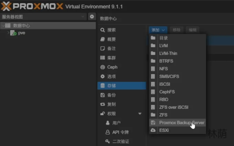
Task: Click the building icon beside iSCSI
Action: coord(153,84)
